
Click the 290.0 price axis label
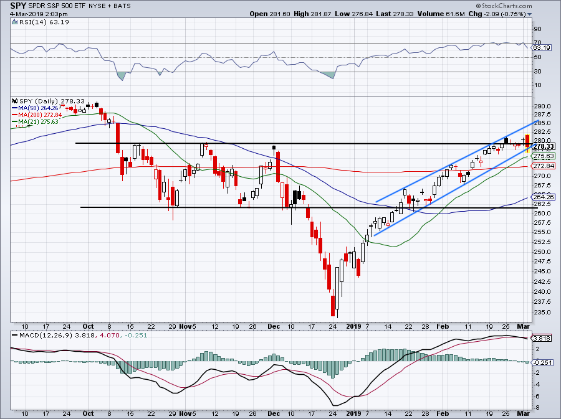click(543, 106)
